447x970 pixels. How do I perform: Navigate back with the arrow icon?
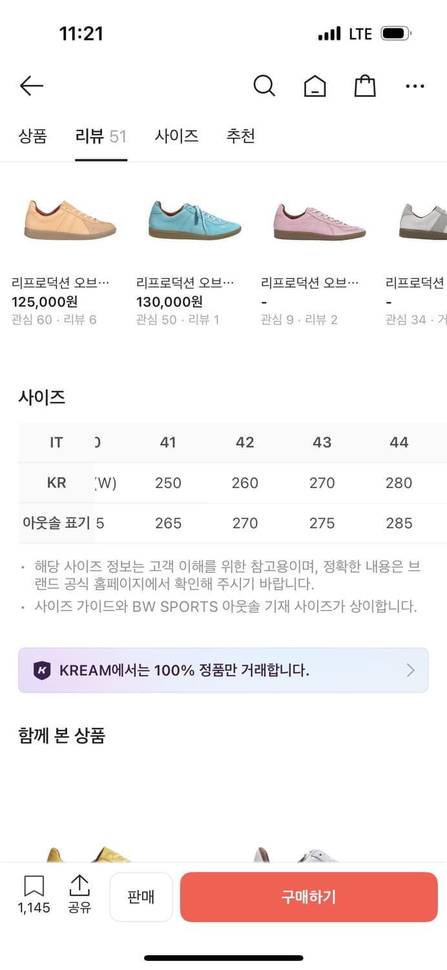[x=31, y=85]
